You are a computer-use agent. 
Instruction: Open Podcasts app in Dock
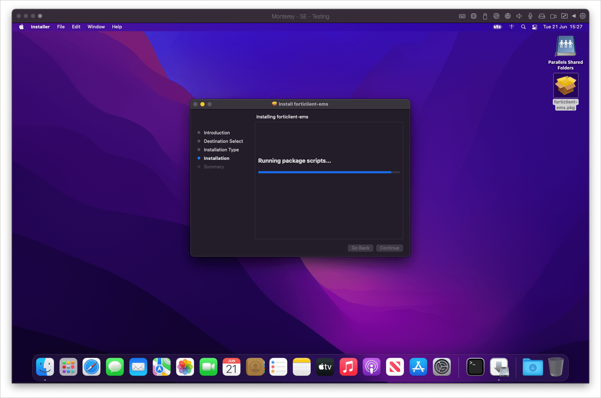[x=372, y=367]
